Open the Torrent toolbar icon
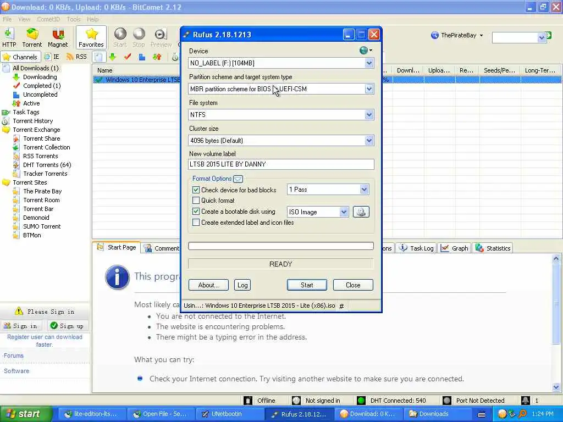The image size is (563, 422). click(x=32, y=37)
